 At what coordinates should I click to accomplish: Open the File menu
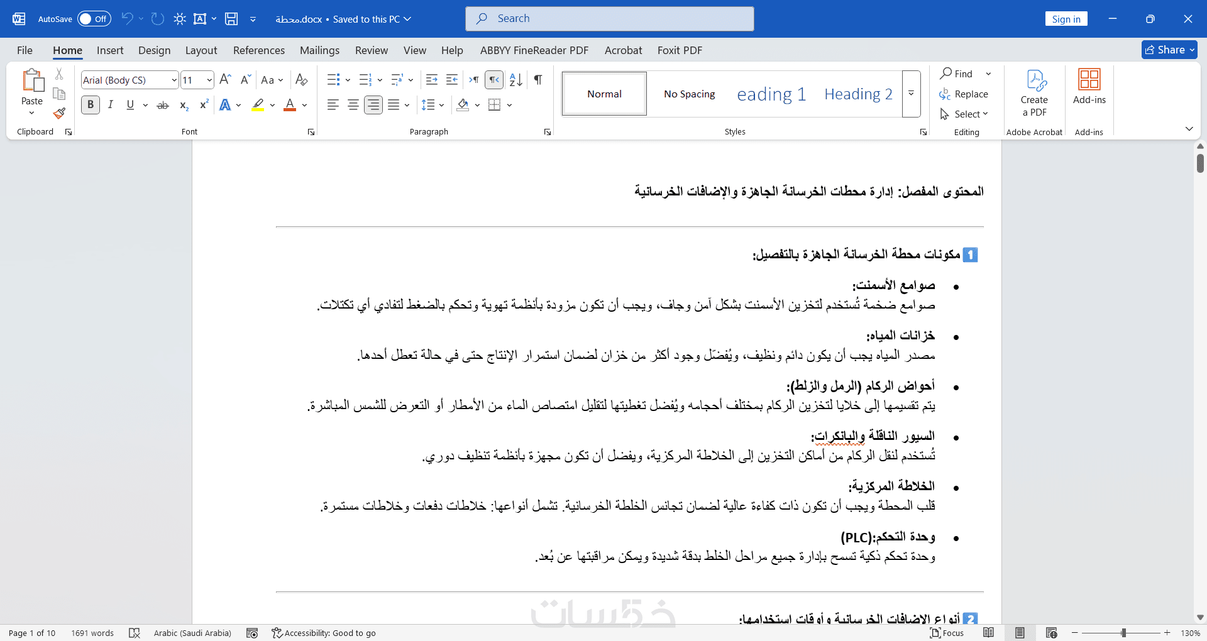pyautogui.click(x=25, y=50)
